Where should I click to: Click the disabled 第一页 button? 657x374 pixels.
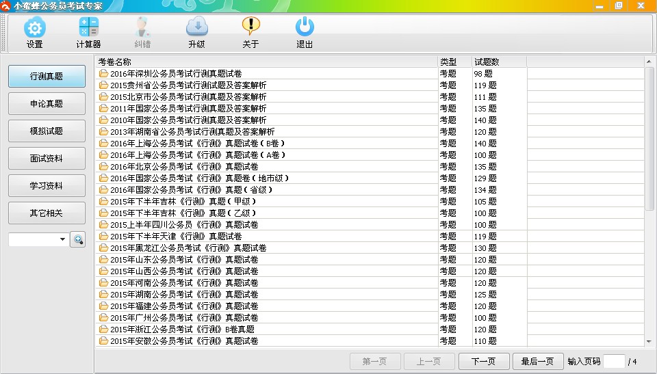[375, 362]
